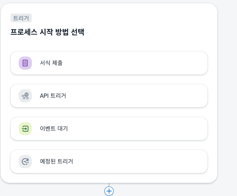Choose the API 트리거 text label
Screen dimensions: 237x196
(x=53, y=96)
